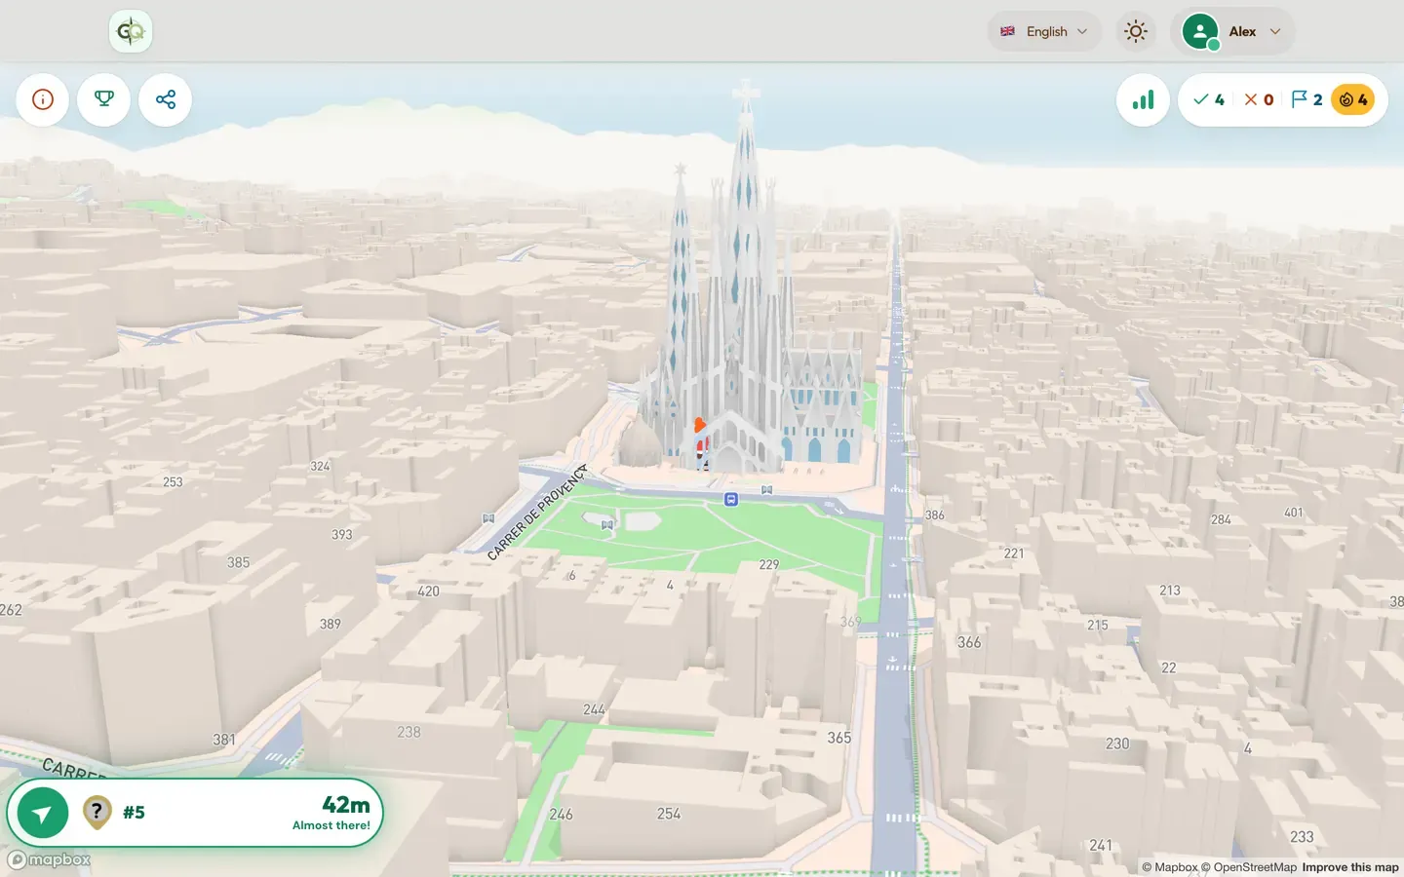Image resolution: width=1404 pixels, height=877 pixels.
Task: Click building number 420 label
Action: pyautogui.click(x=428, y=591)
